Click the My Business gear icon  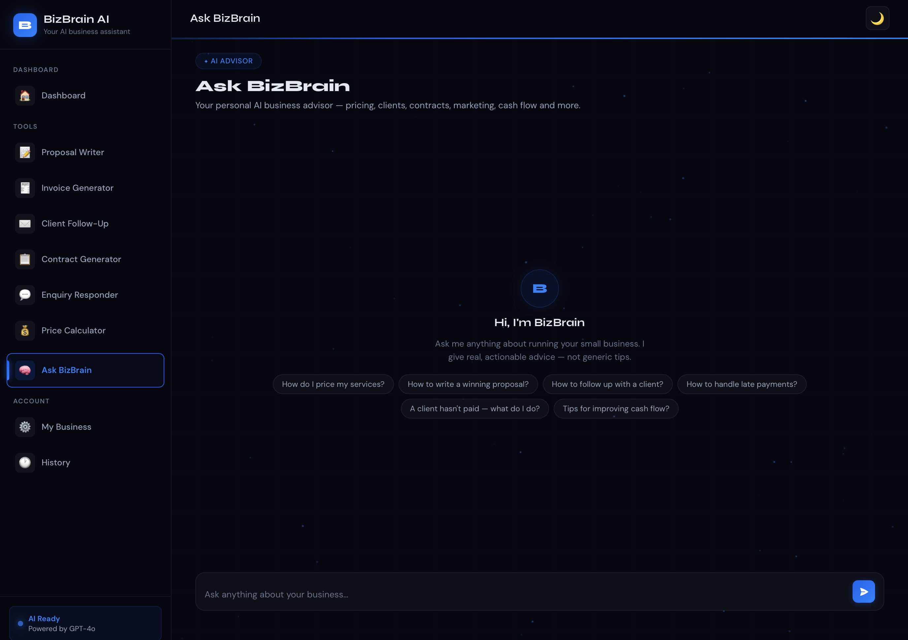(x=25, y=427)
